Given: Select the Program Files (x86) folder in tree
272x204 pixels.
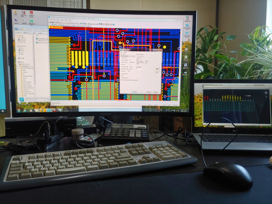Looking at the screenshot, I should pyautogui.click(x=28, y=93).
